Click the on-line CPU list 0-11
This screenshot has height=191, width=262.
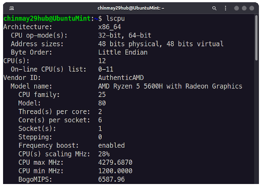click(106, 69)
